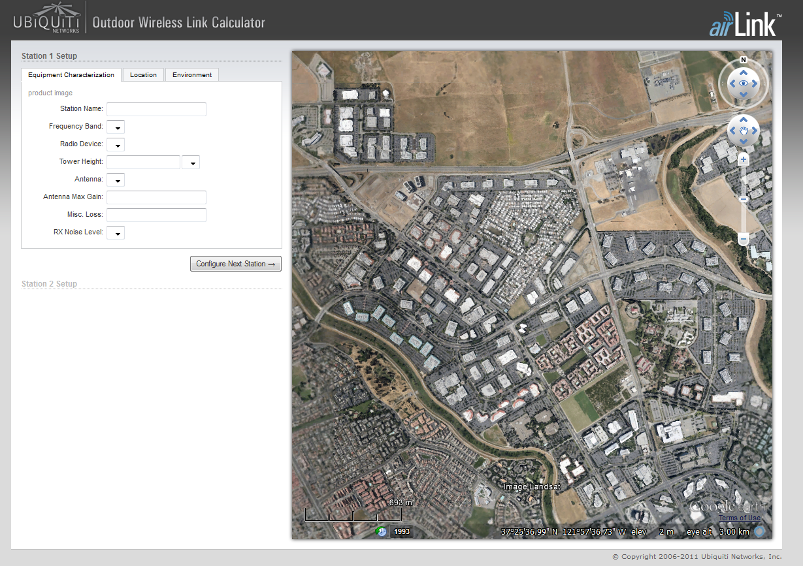Click the Configure Next Station button
This screenshot has width=803, height=566.
point(235,264)
